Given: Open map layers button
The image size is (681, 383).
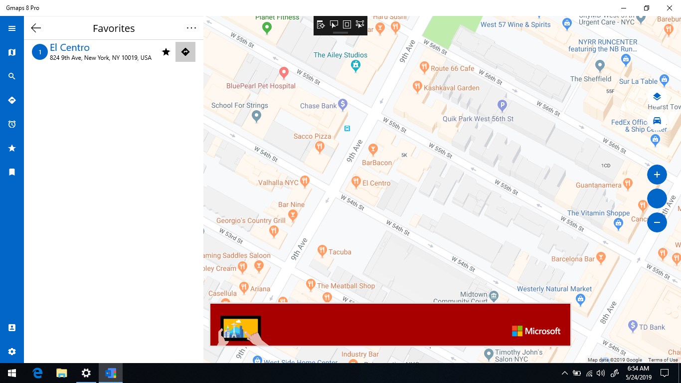Looking at the screenshot, I should [657, 97].
